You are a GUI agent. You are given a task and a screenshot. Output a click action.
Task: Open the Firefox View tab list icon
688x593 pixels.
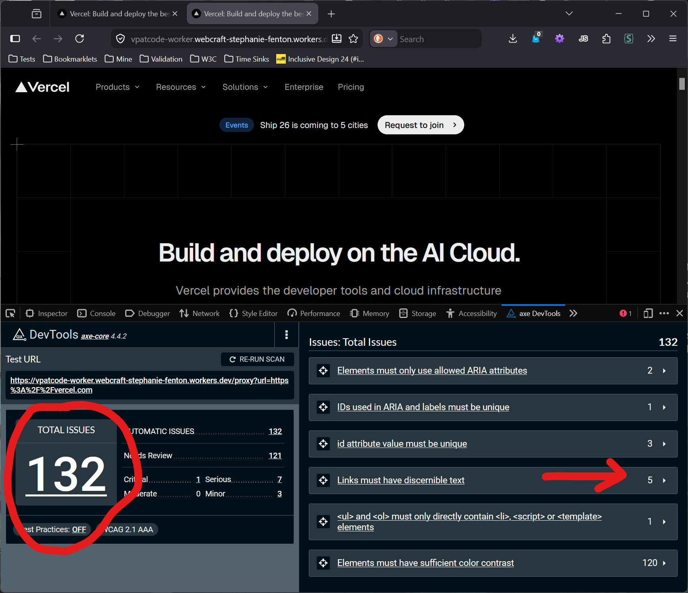tap(37, 14)
